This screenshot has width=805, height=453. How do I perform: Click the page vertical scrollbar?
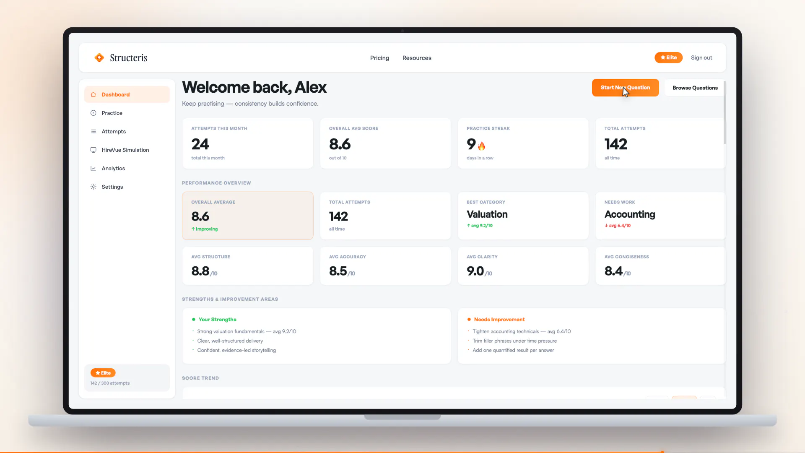pyautogui.click(x=724, y=112)
